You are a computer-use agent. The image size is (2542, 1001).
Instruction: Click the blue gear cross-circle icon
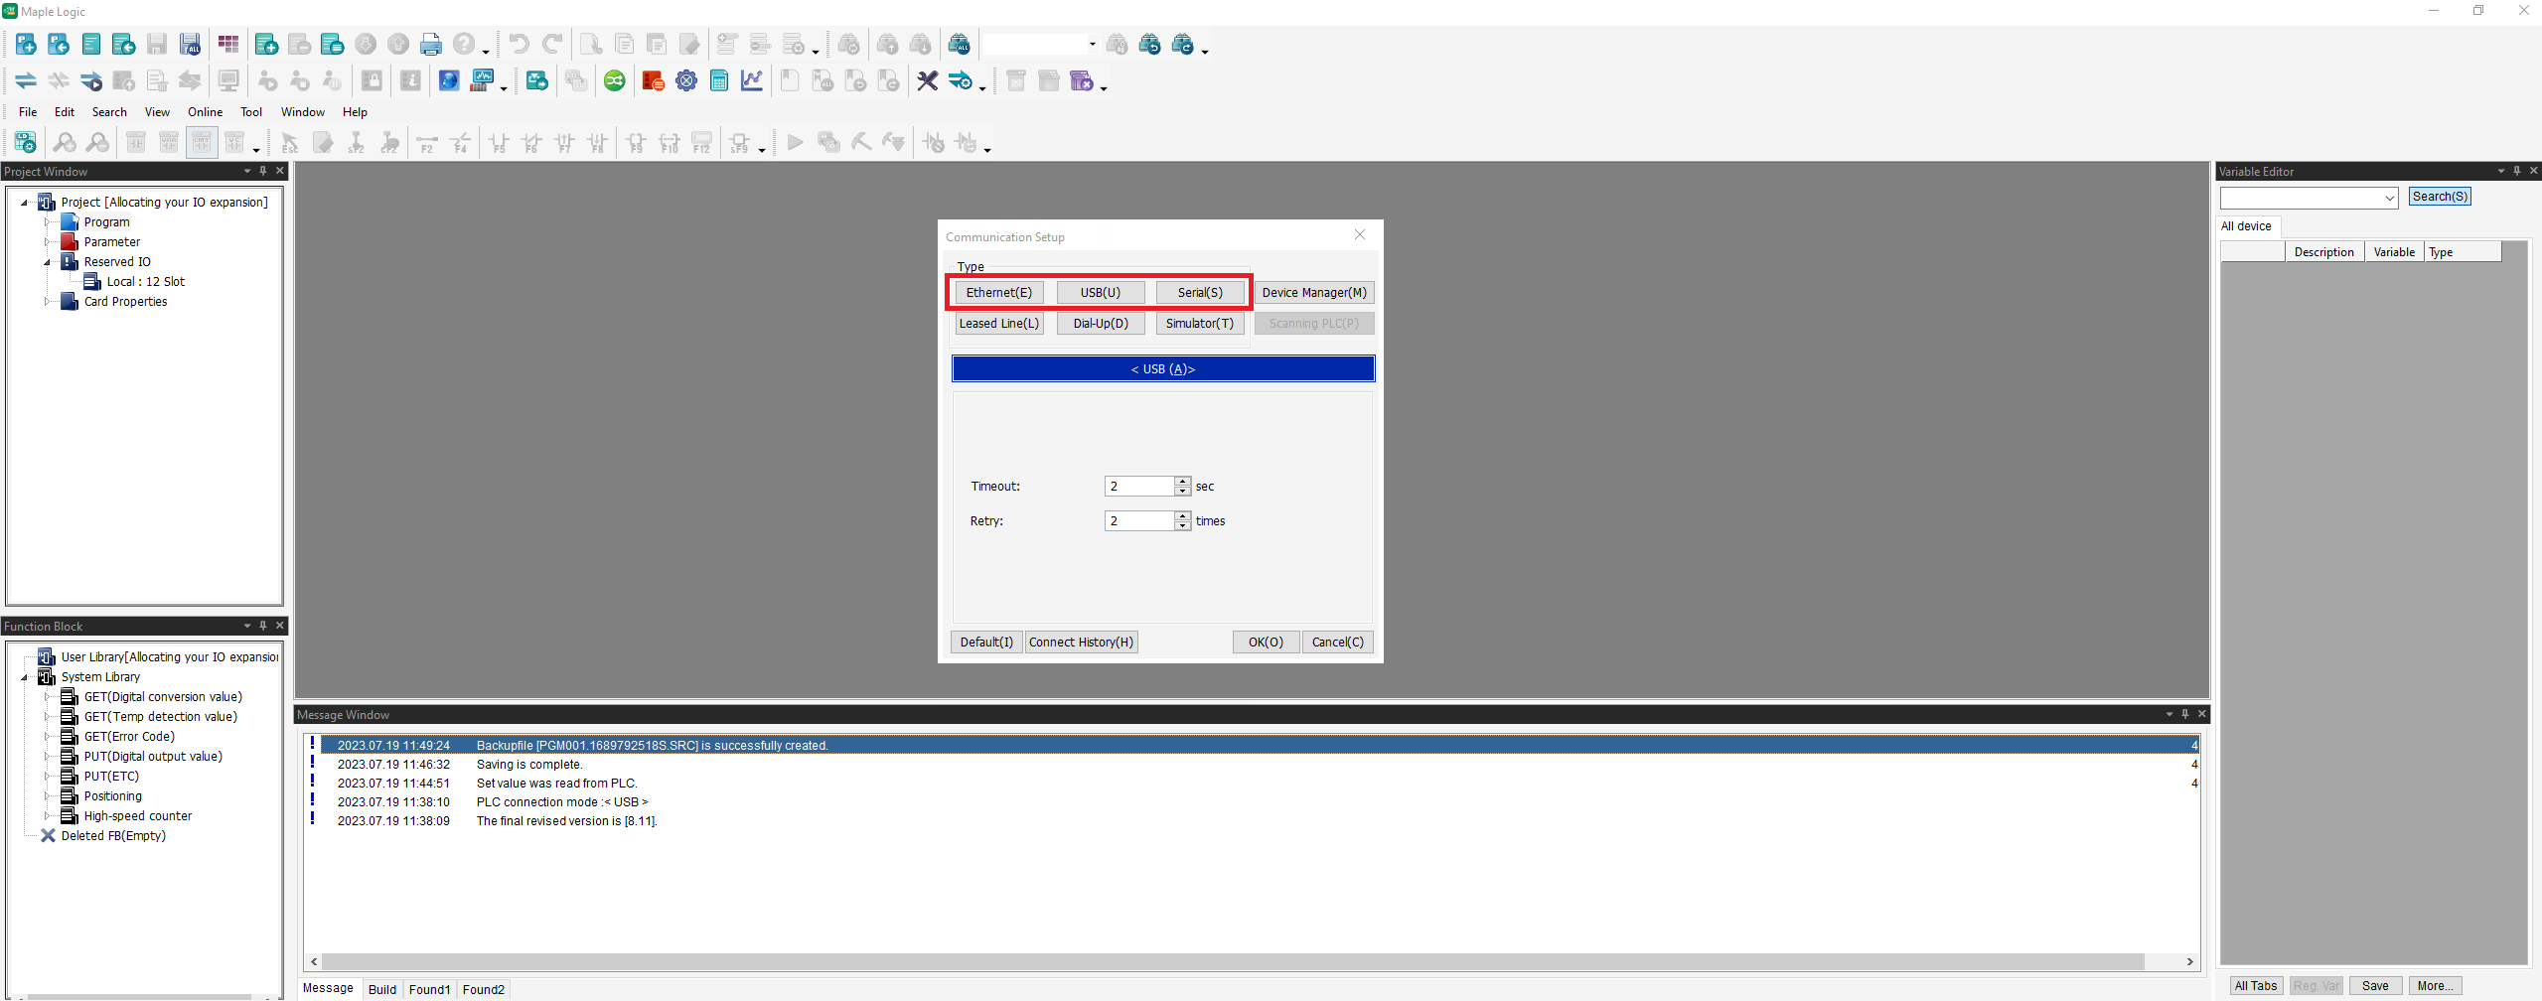(686, 81)
